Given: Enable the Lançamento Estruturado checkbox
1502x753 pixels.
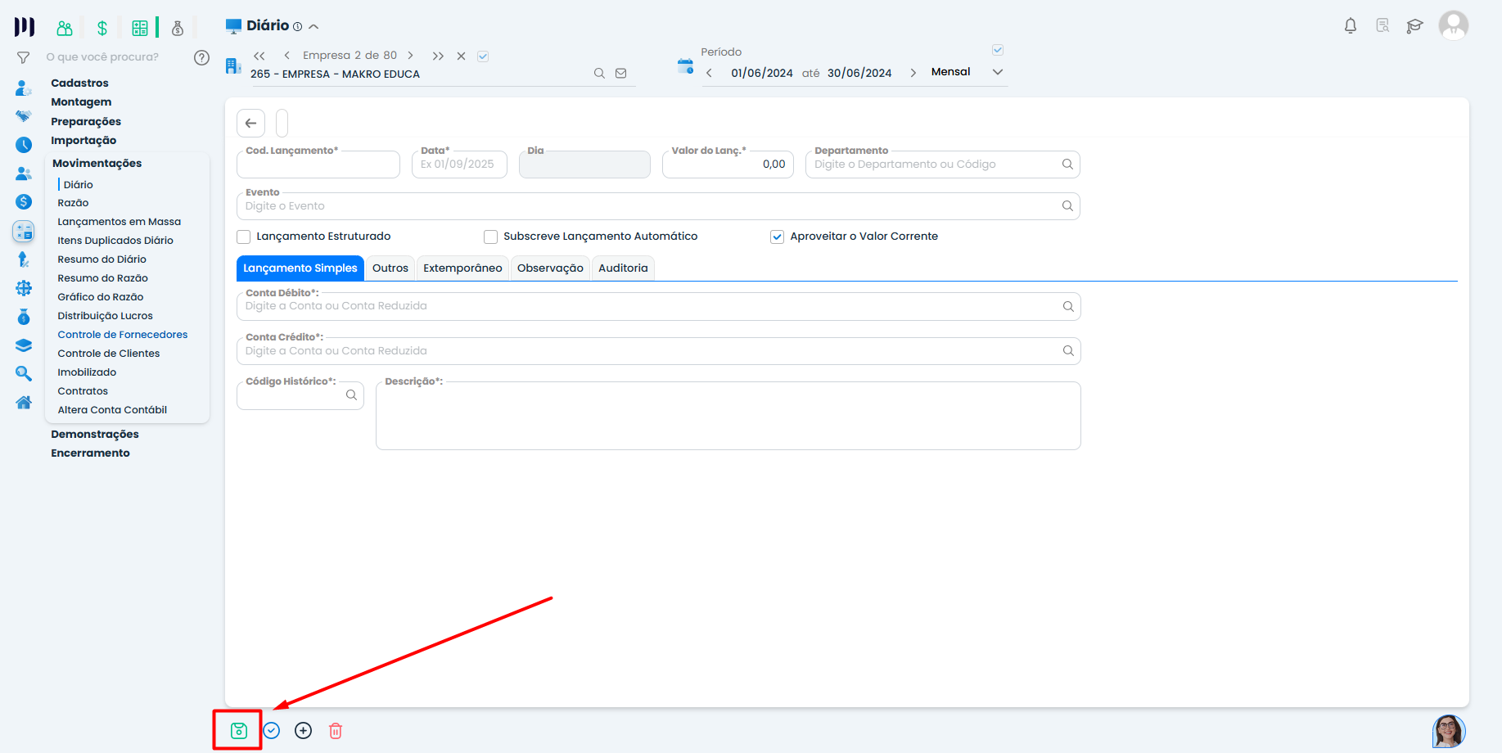Looking at the screenshot, I should click(244, 237).
